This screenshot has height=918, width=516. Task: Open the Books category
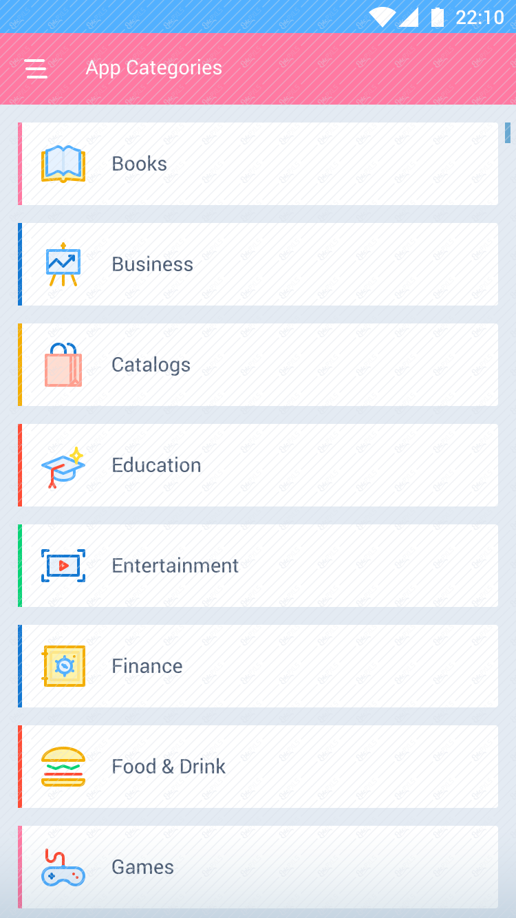[x=140, y=164]
